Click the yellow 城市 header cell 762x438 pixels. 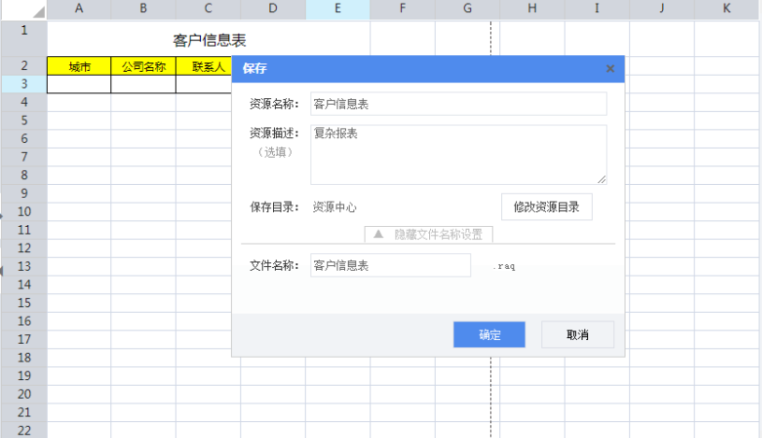pyautogui.click(x=79, y=66)
